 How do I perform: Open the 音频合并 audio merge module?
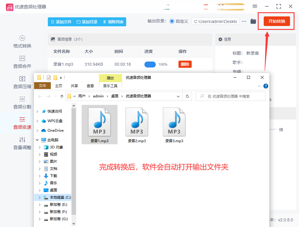pos(22,62)
